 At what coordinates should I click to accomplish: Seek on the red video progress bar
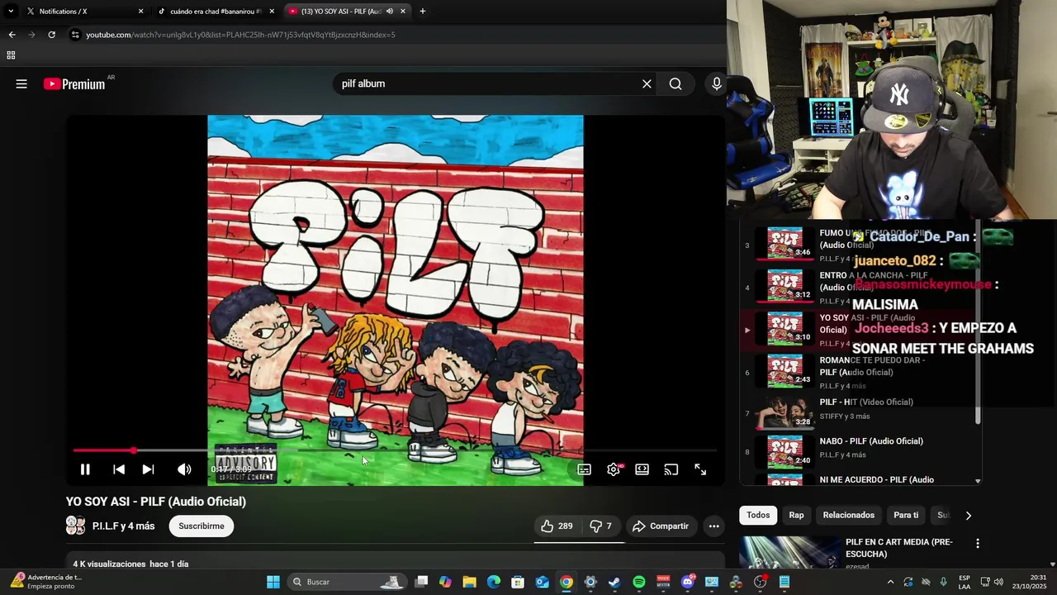395,450
